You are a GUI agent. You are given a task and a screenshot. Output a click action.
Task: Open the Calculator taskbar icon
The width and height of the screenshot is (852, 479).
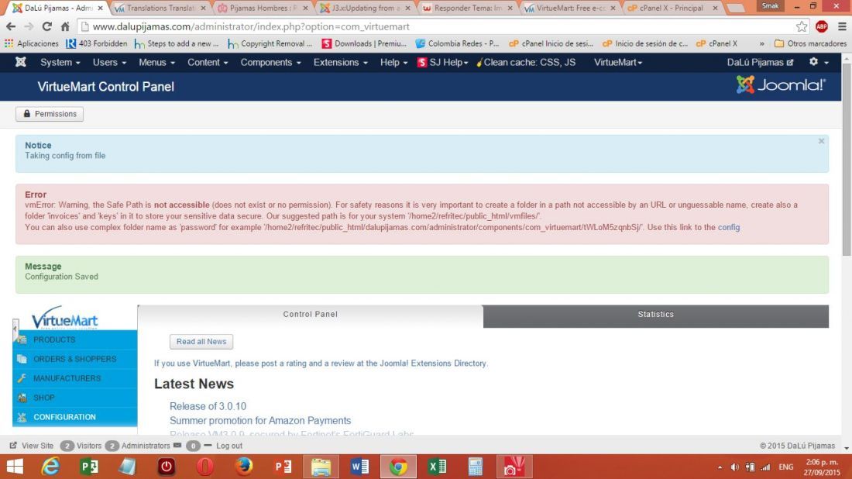476,467
